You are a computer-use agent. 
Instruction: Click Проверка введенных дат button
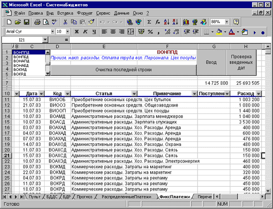click(241, 63)
